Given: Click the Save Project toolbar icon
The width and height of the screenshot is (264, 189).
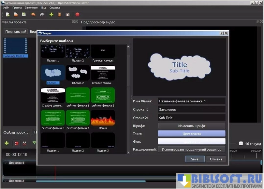Looking at the screenshot, I should (x=24, y=14).
